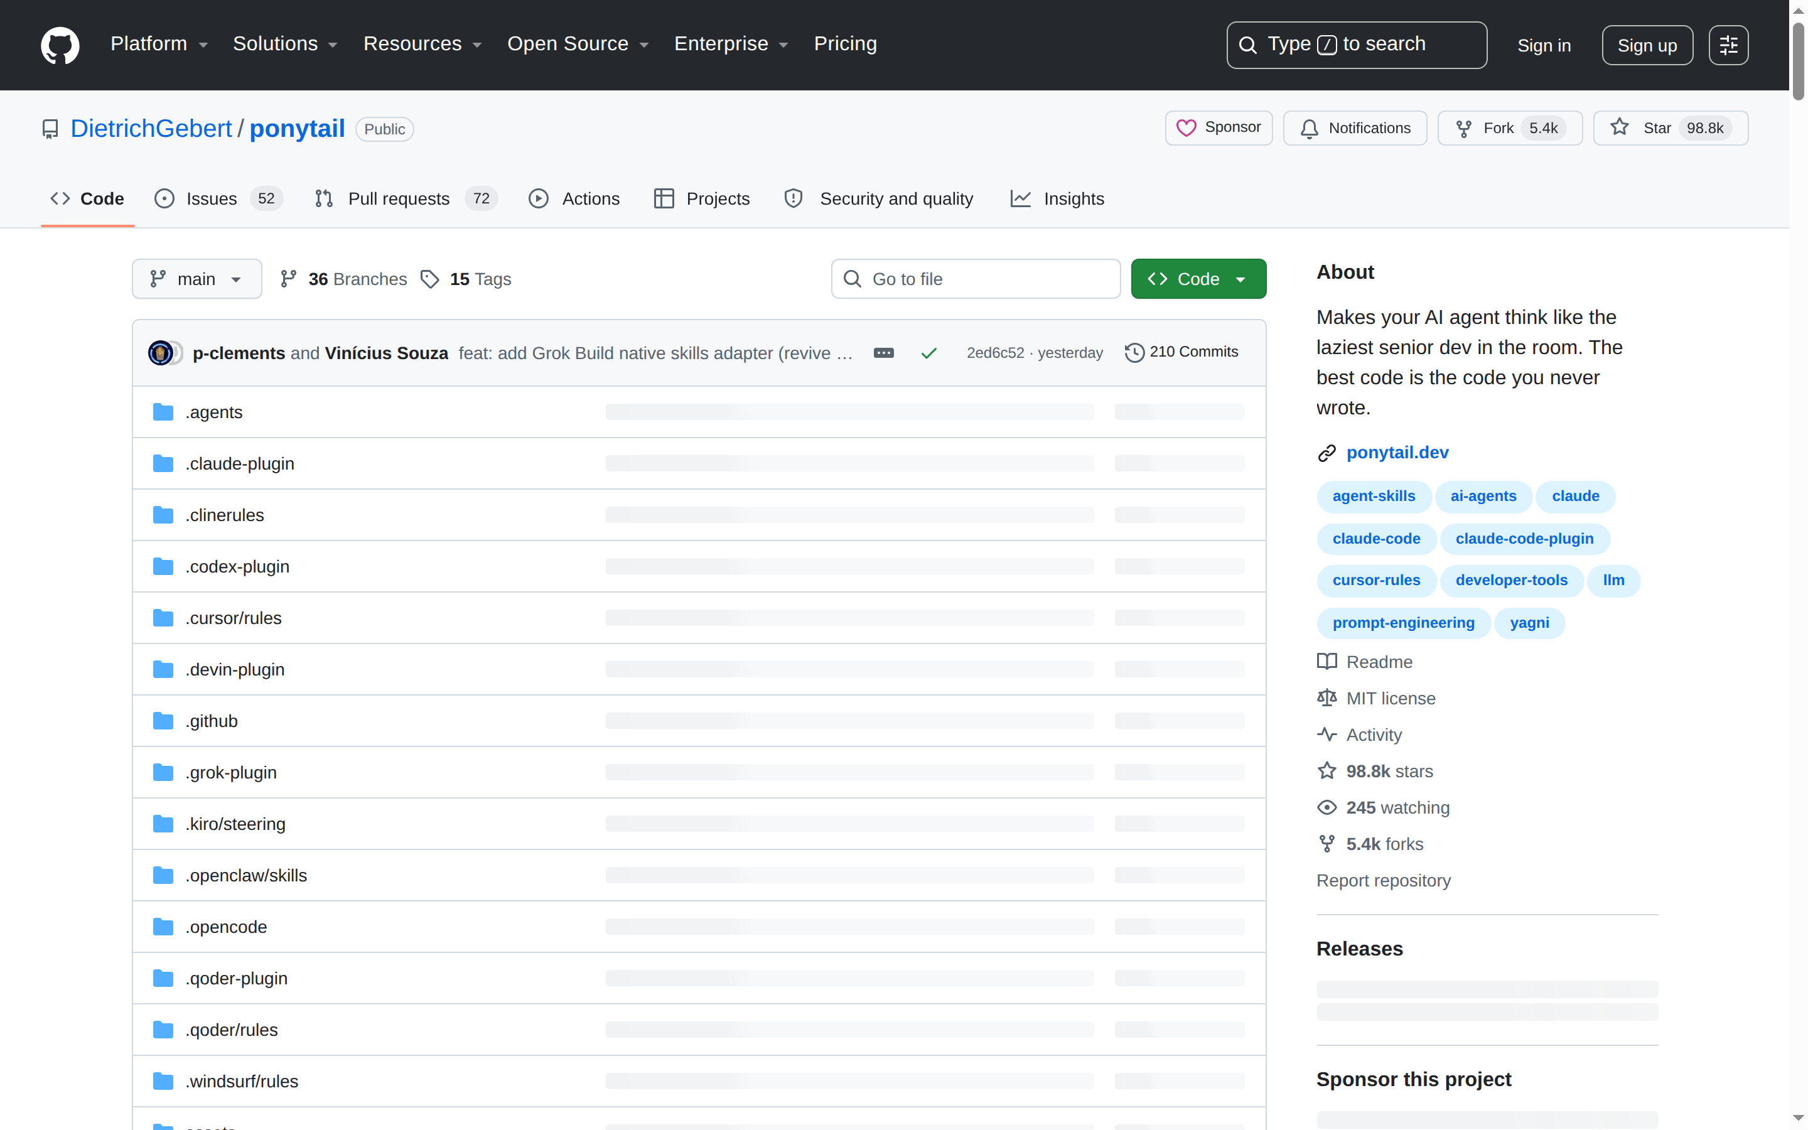Screen dimensions: 1808x1130
Task: Select the claude-code-plugin topic tag
Action: (x=1524, y=538)
